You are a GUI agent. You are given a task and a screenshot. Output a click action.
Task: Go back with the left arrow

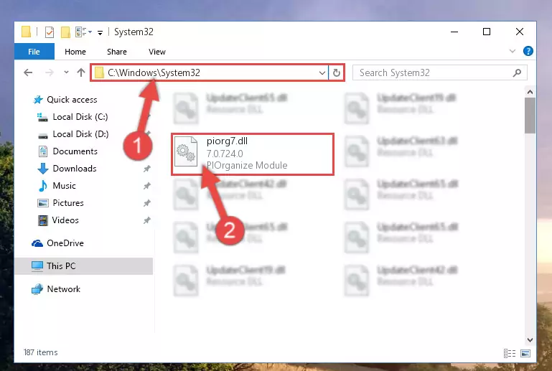[28, 72]
